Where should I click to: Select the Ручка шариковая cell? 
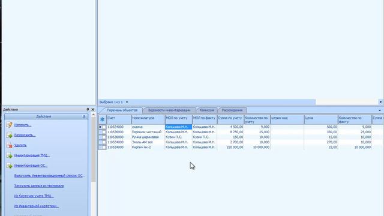pyautogui.click(x=148, y=137)
